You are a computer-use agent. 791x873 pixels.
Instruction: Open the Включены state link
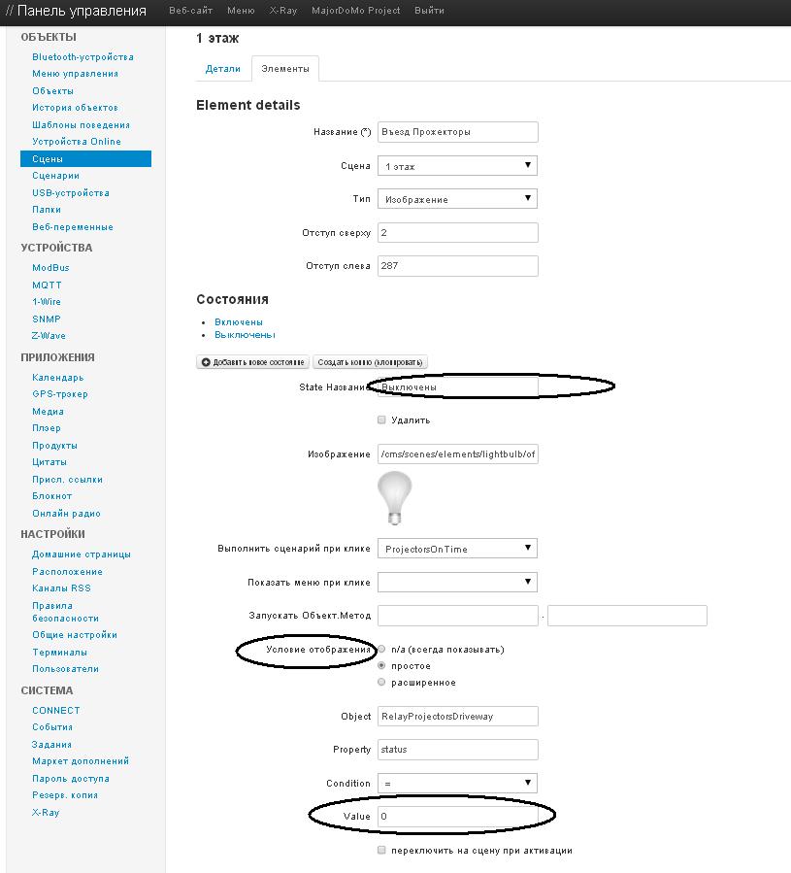pos(239,322)
